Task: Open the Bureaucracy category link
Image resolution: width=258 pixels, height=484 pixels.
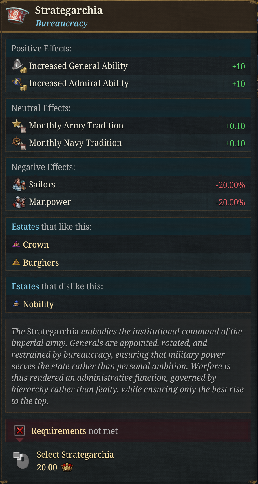Action: 61,23
